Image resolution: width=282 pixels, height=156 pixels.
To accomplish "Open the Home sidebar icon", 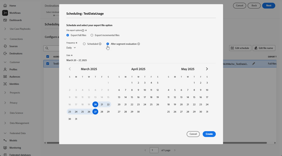I will pyautogui.click(x=5, y=6).
